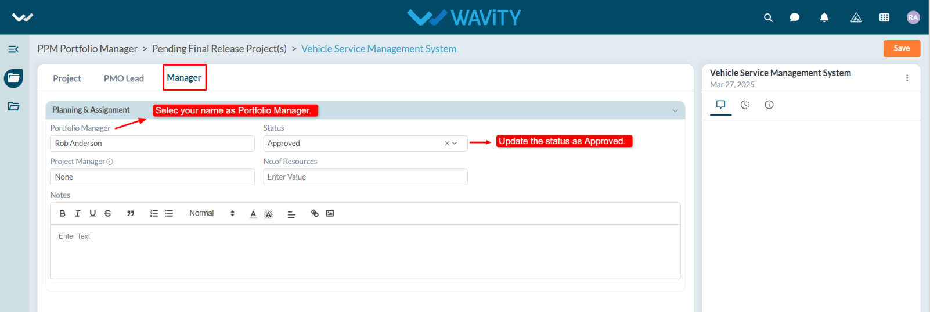Screen dimensions: 930x312
Task: Collapse the Planning & Assignment section
Action: [675, 110]
